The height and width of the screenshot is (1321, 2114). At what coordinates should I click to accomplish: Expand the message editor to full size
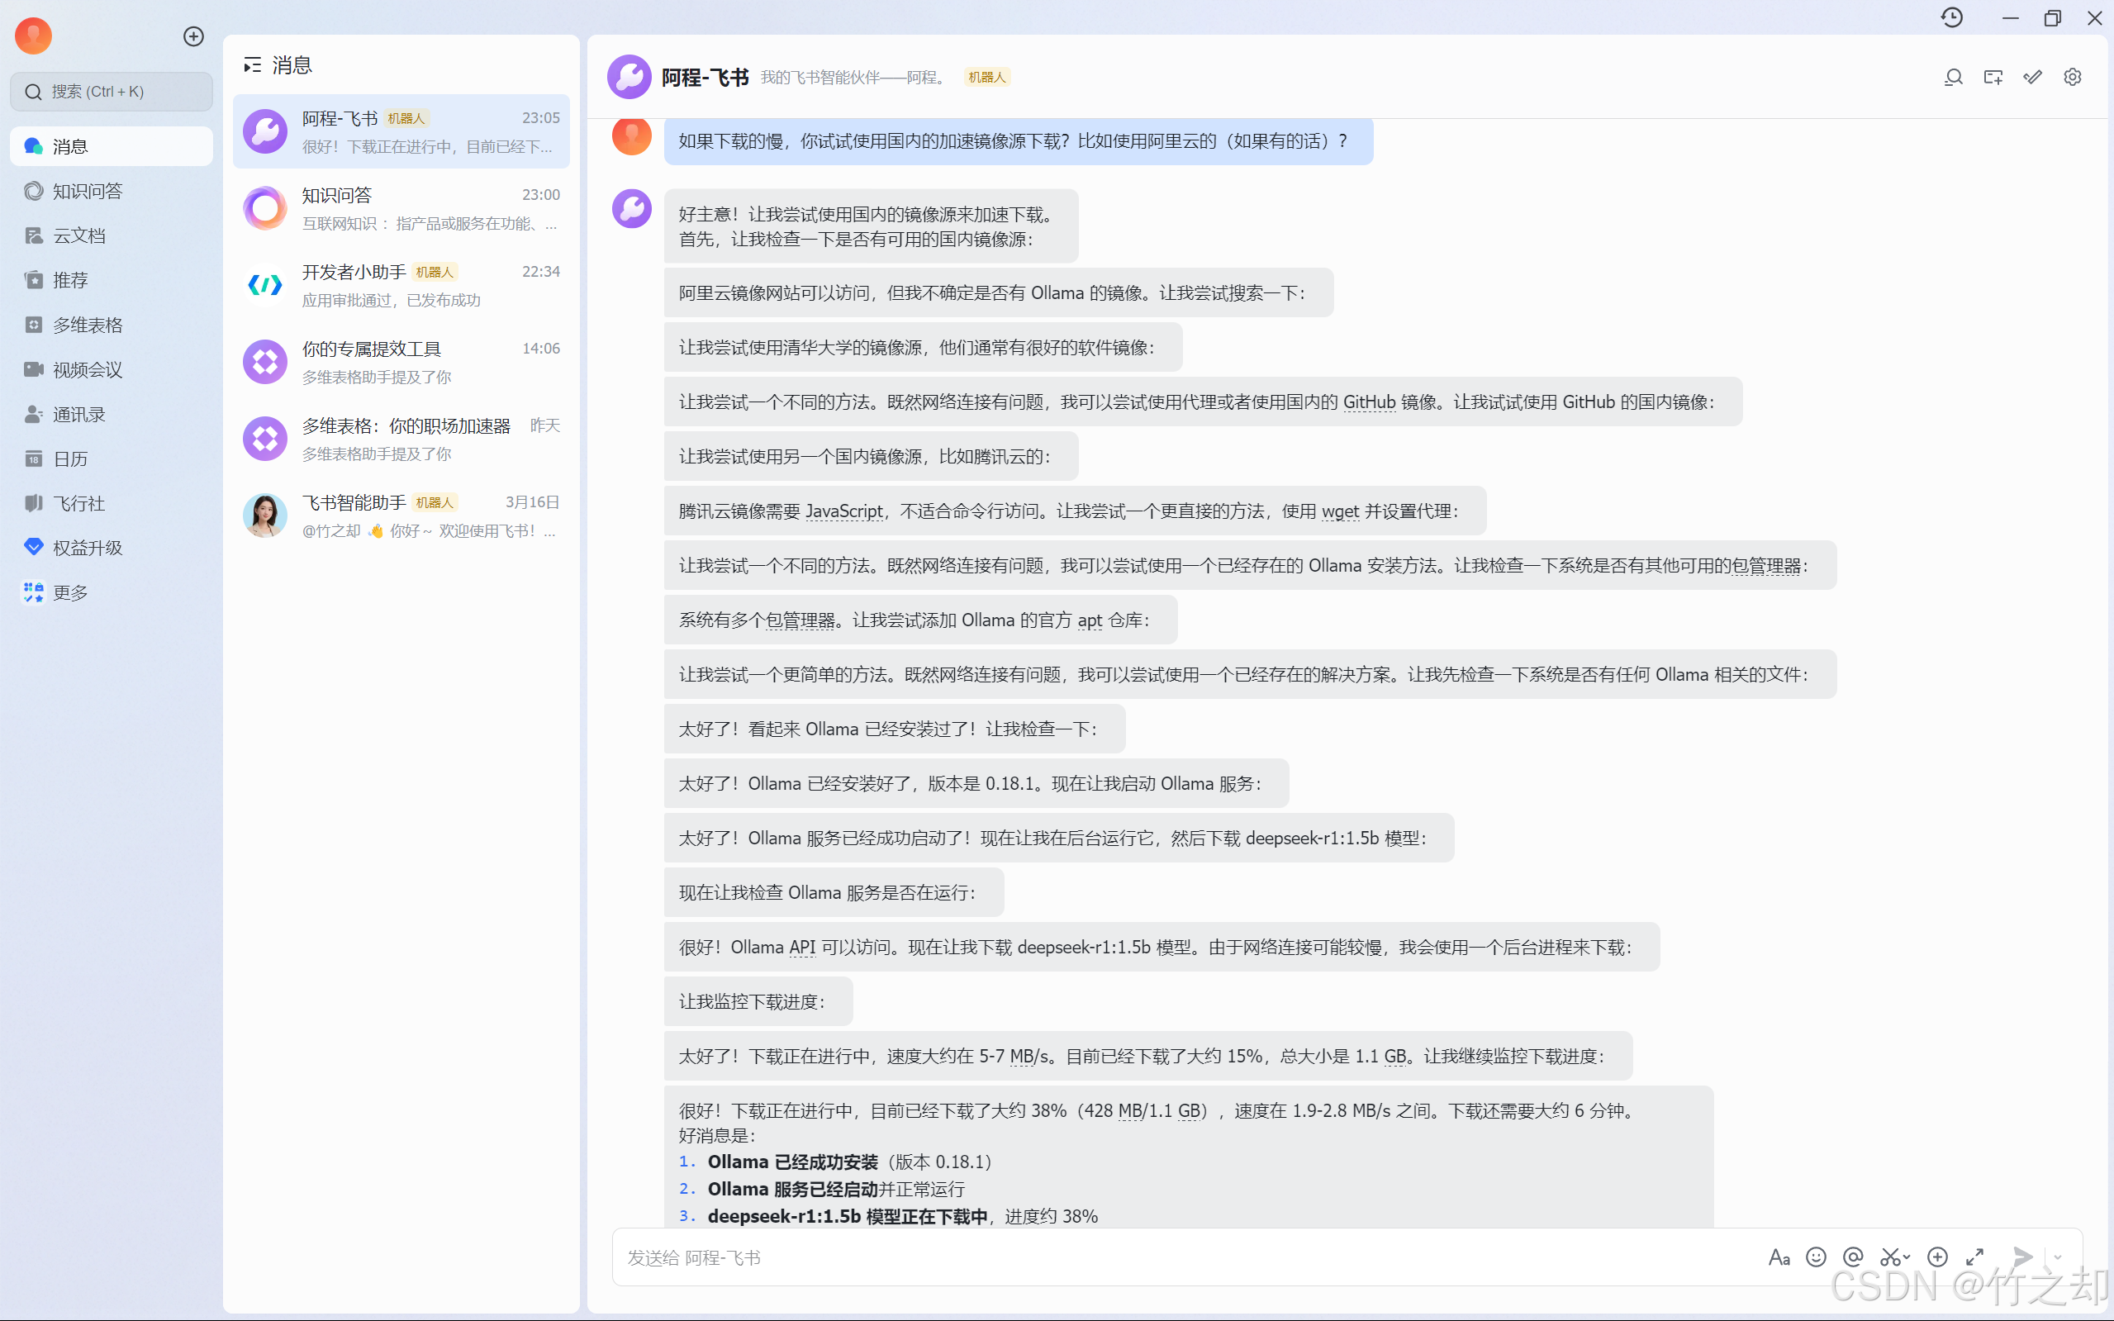click(x=1974, y=1257)
